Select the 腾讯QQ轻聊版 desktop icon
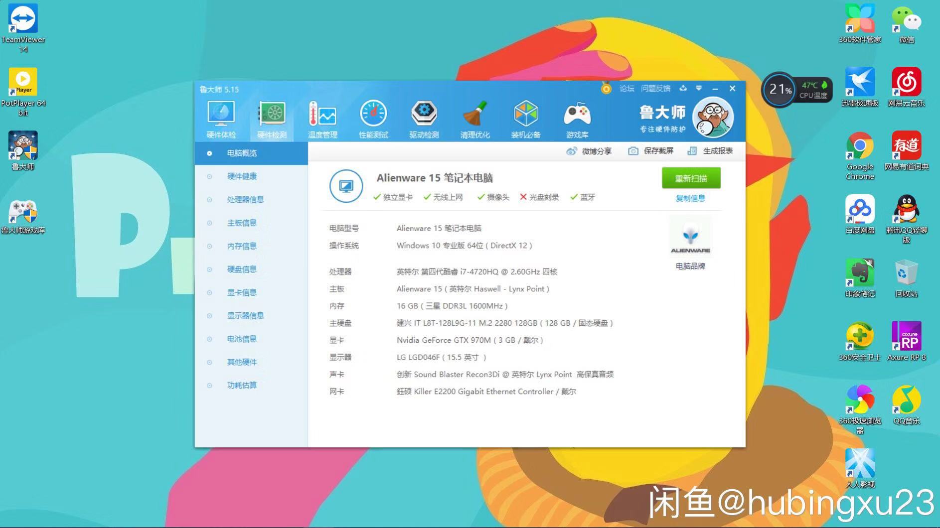940x528 pixels. pyautogui.click(x=907, y=219)
